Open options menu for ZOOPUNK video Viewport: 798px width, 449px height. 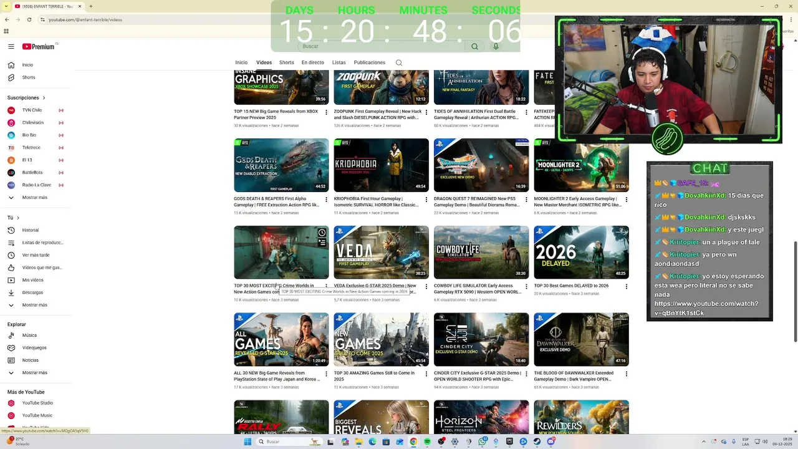point(426,113)
